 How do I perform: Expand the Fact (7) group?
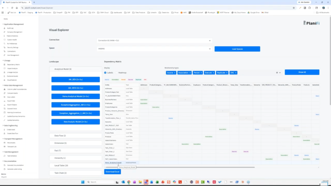[x=75, y=151]
